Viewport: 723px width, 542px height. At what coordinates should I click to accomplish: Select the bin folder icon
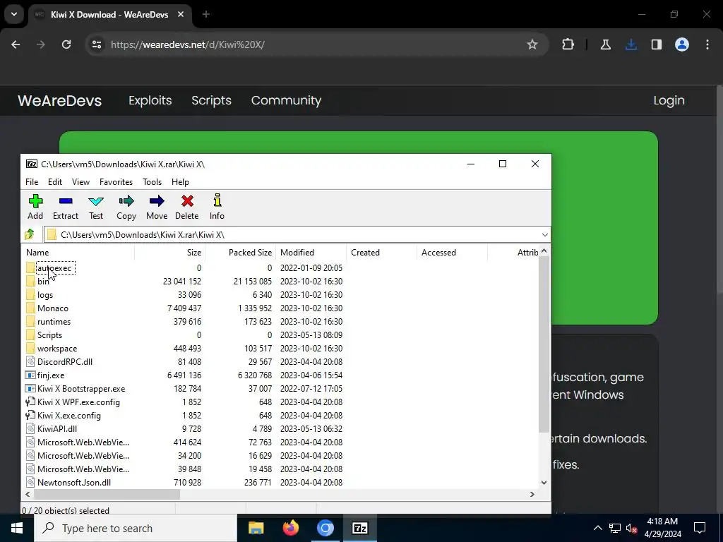pos(30,281)
